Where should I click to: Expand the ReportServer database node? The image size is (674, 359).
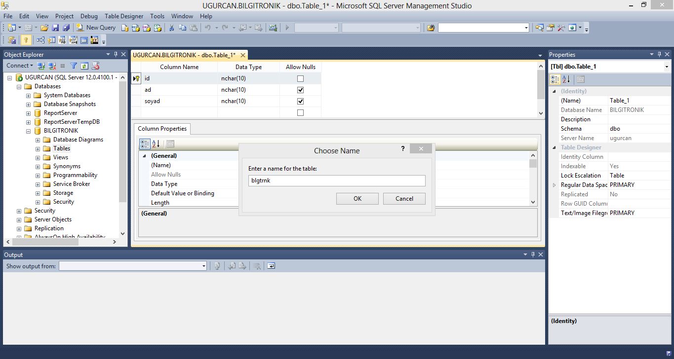[x=28, y=113]
